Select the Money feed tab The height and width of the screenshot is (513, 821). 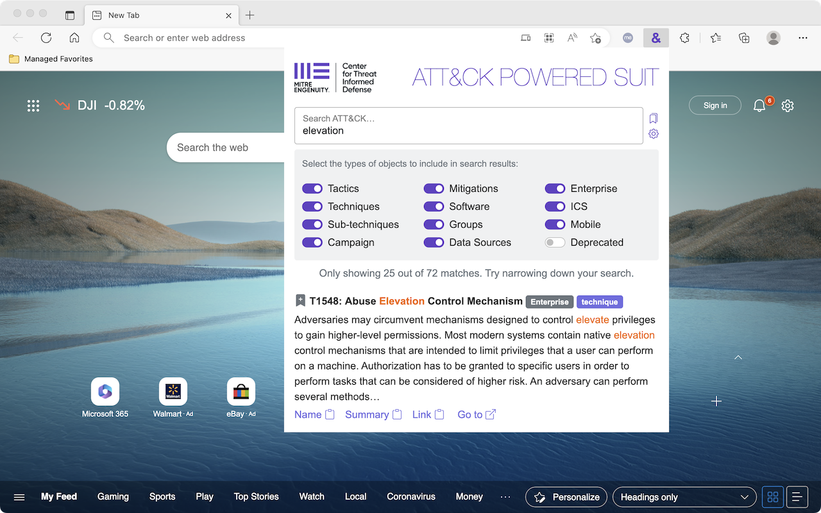(x=470, y=497)
